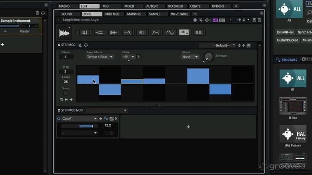Screen dimensions: 312x175
Task: Delete the layer preset with trash icon
Action: (259, 20)
